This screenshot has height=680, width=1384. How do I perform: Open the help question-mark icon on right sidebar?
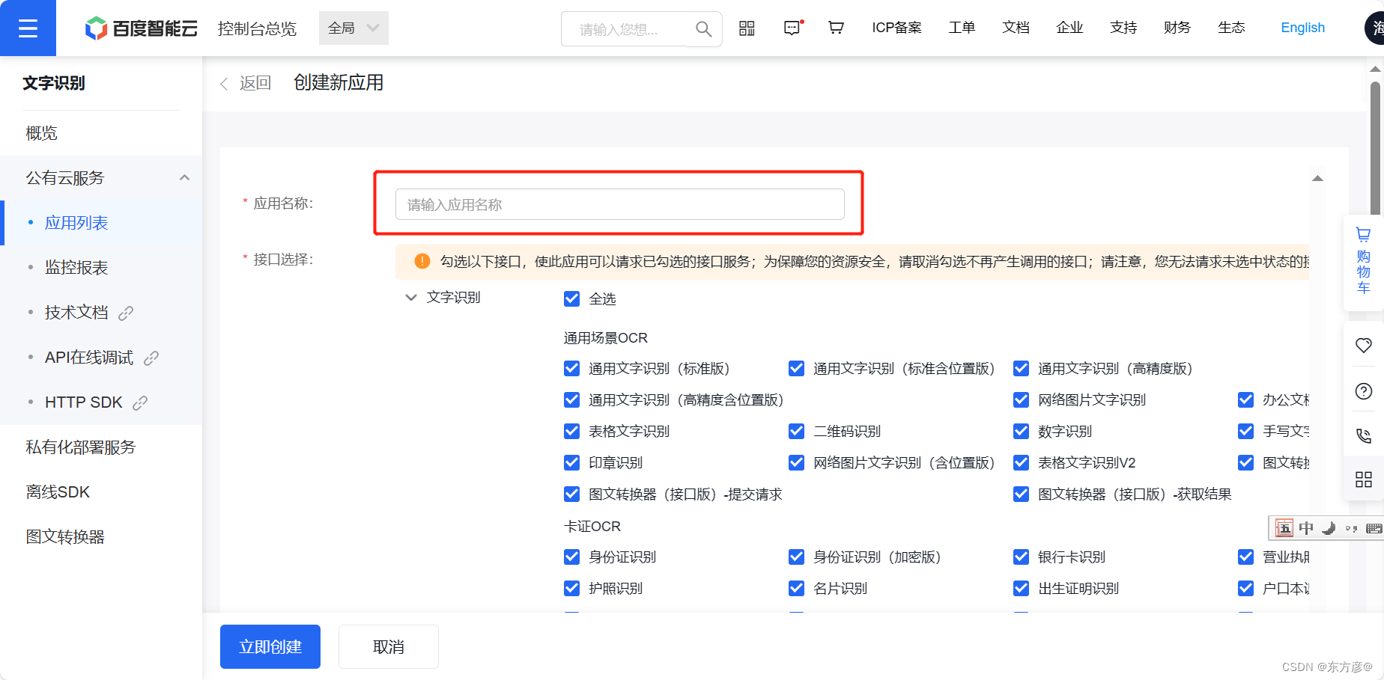1363,390
